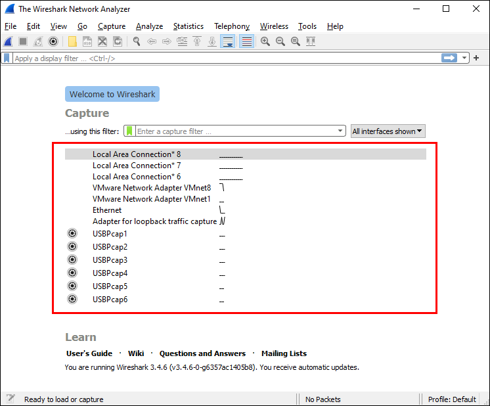490x406 pixels.
Task: Reload this capture file icon
Action: click(x=118, y=41)
